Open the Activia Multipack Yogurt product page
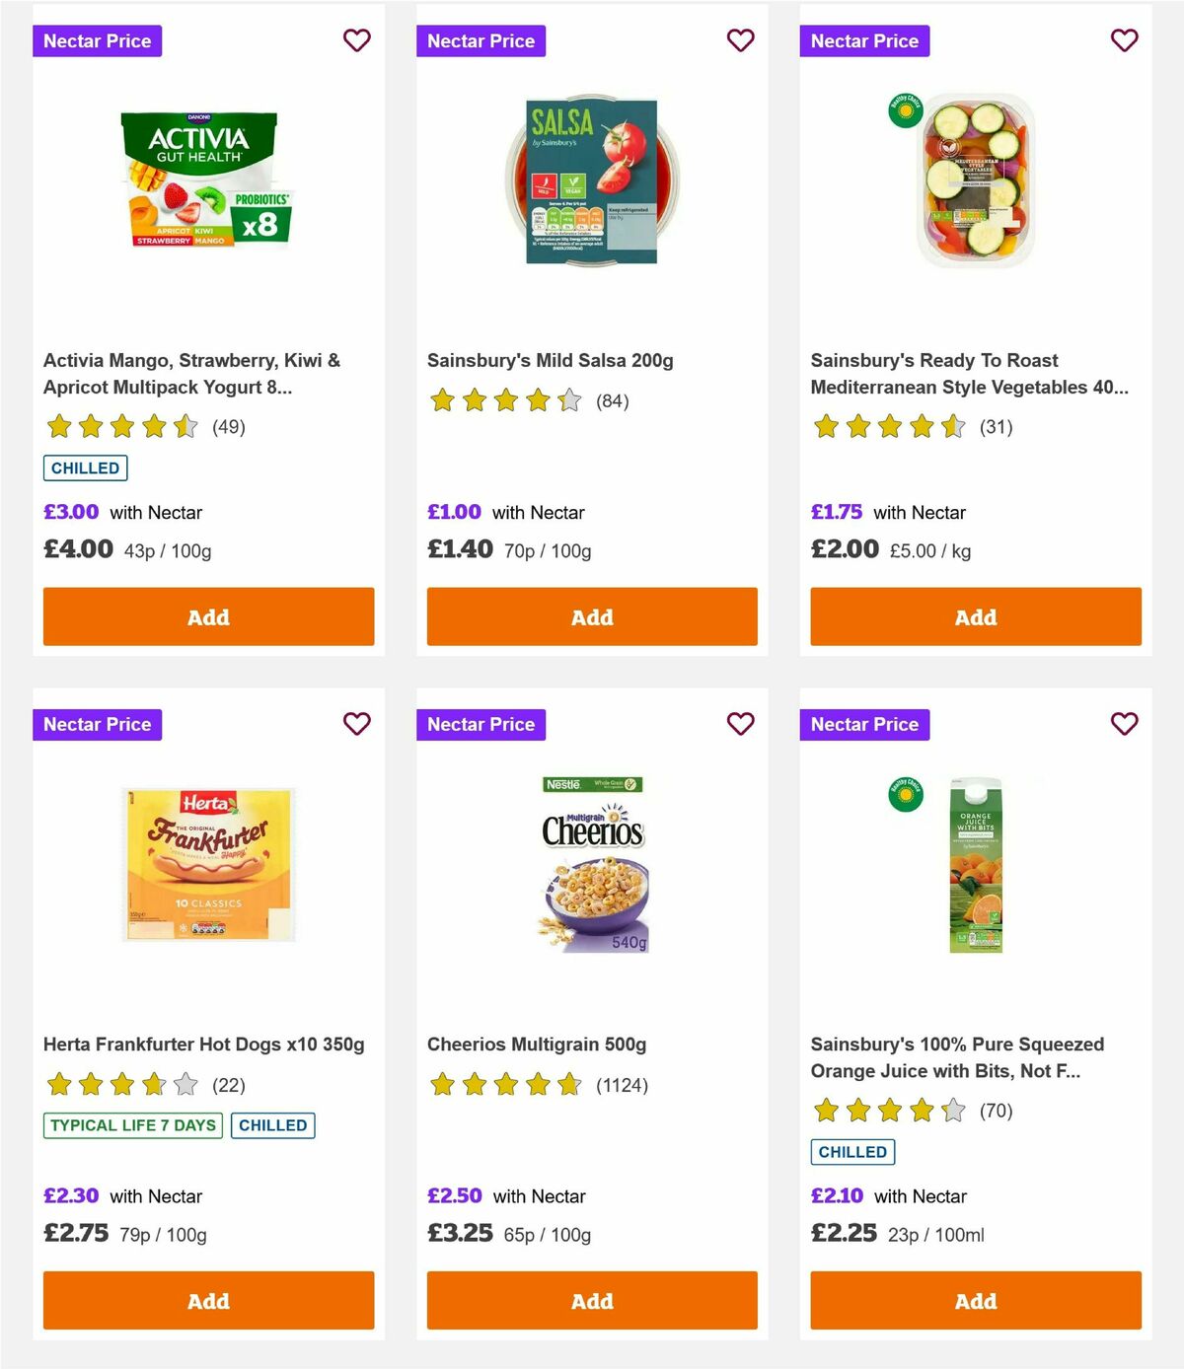The width and height of the screenshot is (1184, 1369). [192, 373]
